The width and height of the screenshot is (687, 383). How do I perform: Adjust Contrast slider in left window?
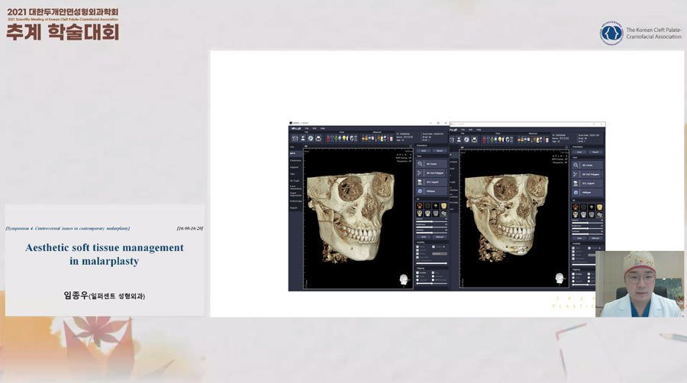431,233
